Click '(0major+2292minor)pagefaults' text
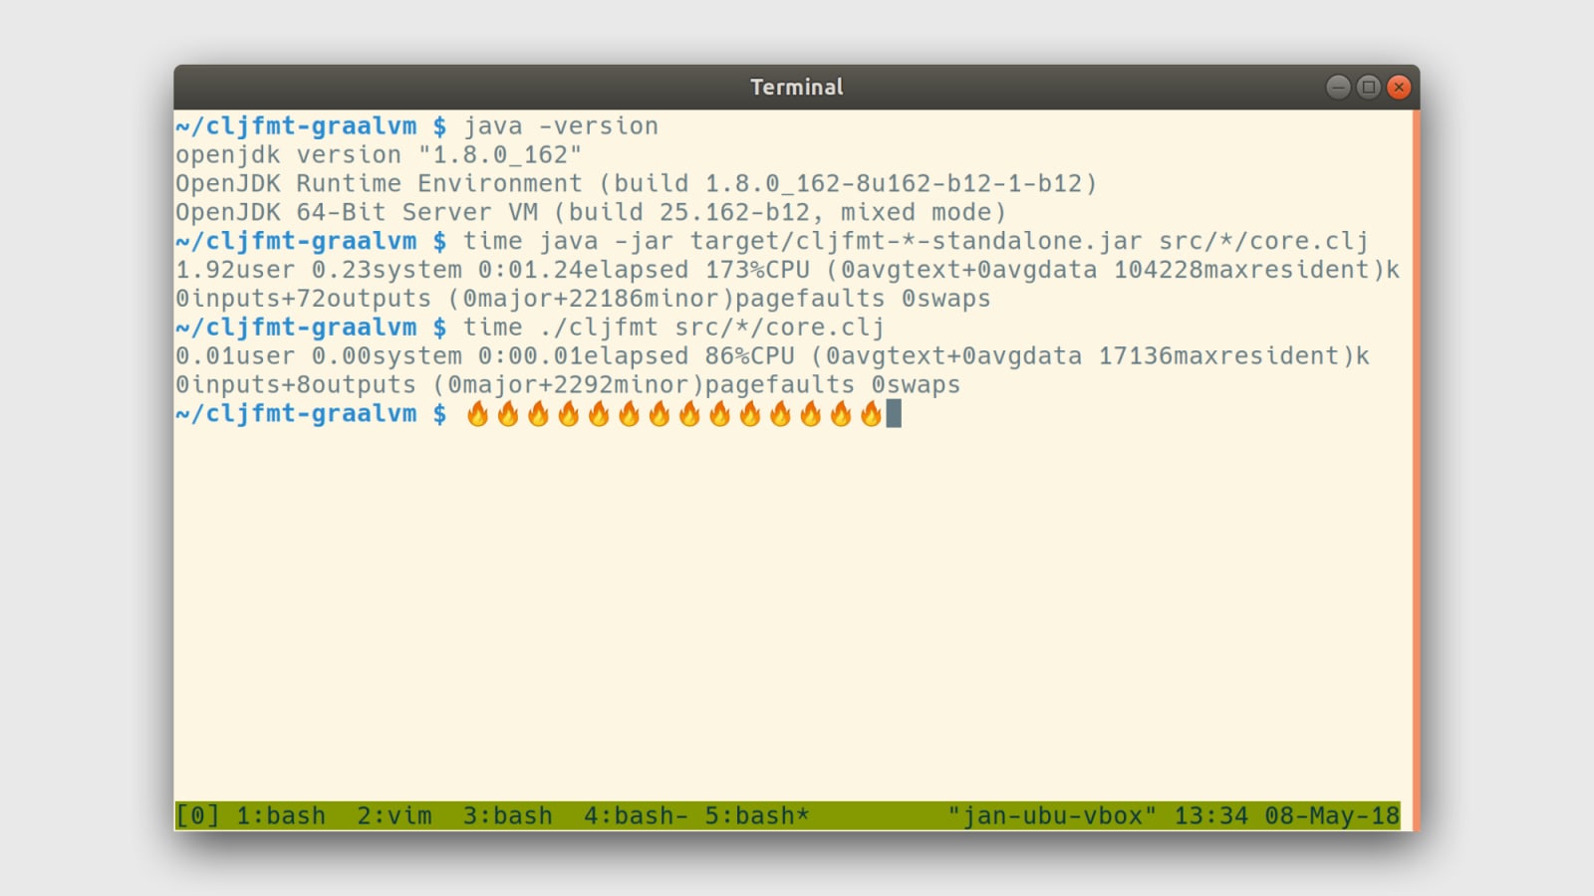The height and width of the screenshot is (896, 1594). (x=644, y=386)
